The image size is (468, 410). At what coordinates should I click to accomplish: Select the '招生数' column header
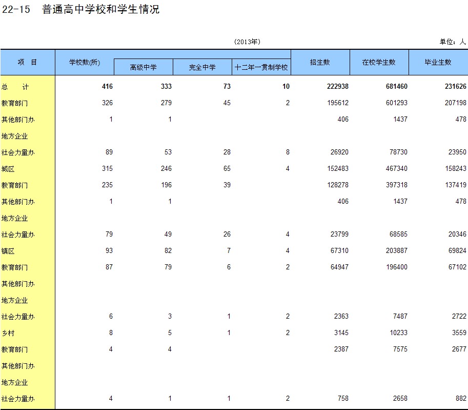[320, 62]
